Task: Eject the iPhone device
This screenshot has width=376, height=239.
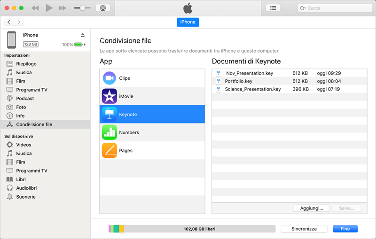Action: click(83, 35)
